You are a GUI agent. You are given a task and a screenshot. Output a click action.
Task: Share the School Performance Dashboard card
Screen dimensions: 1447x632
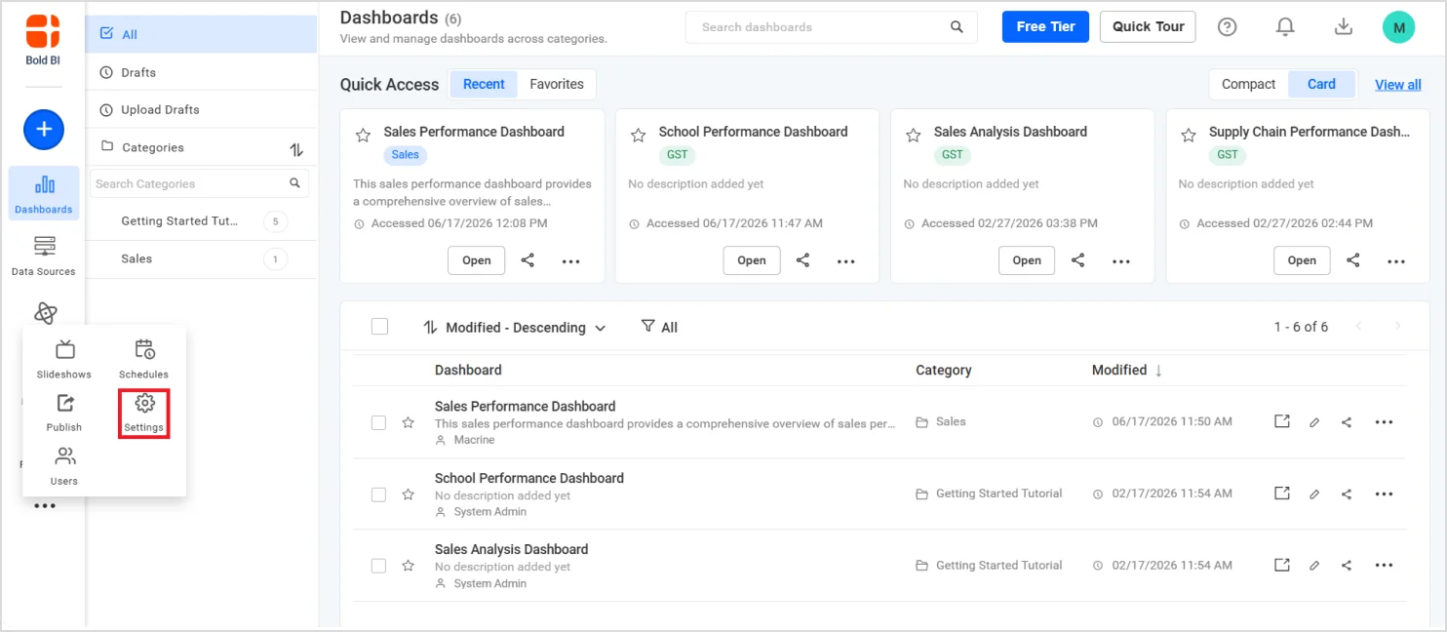(x=803, y=260)
